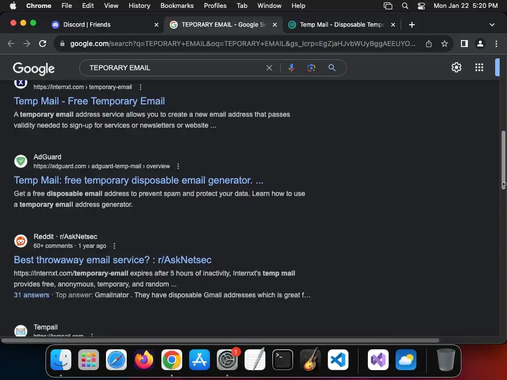The width and height of the screenshot is (507, 380).
Task: Open TextEdit from the dock
Action: coord(255,360)
